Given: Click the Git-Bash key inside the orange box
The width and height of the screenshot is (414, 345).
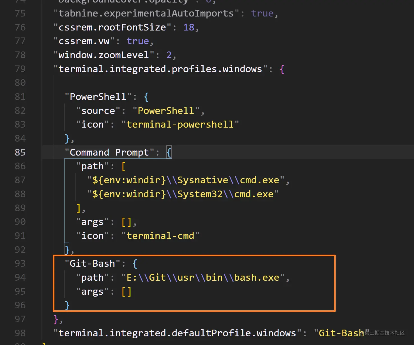Looking at the screenshot, I should 92,263.
